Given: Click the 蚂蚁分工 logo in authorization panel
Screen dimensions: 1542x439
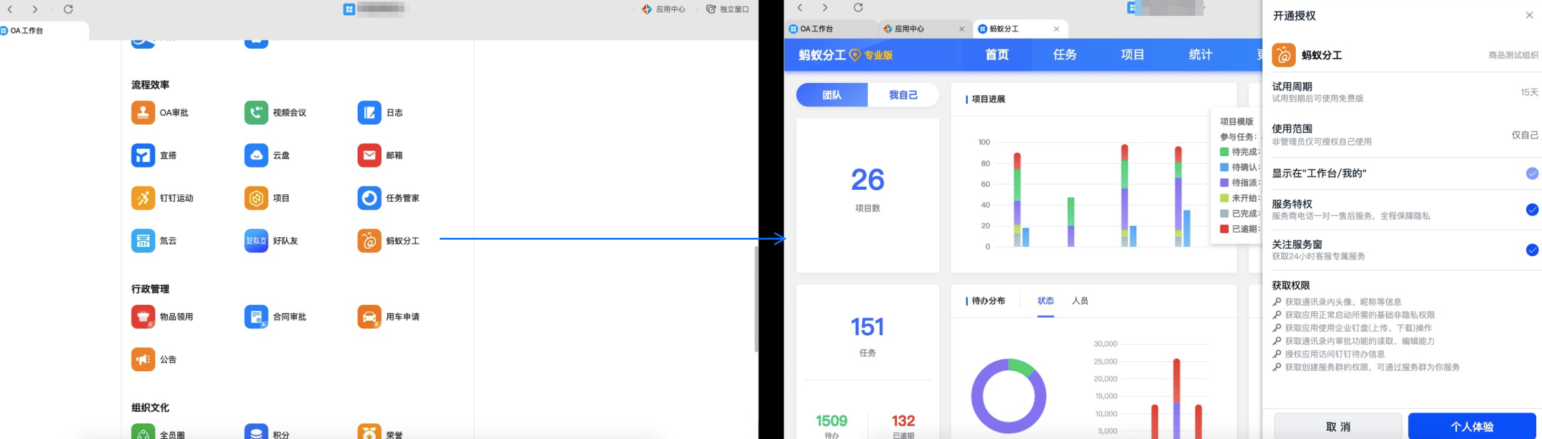Looking at the screenshot, I should [1284, 55].
